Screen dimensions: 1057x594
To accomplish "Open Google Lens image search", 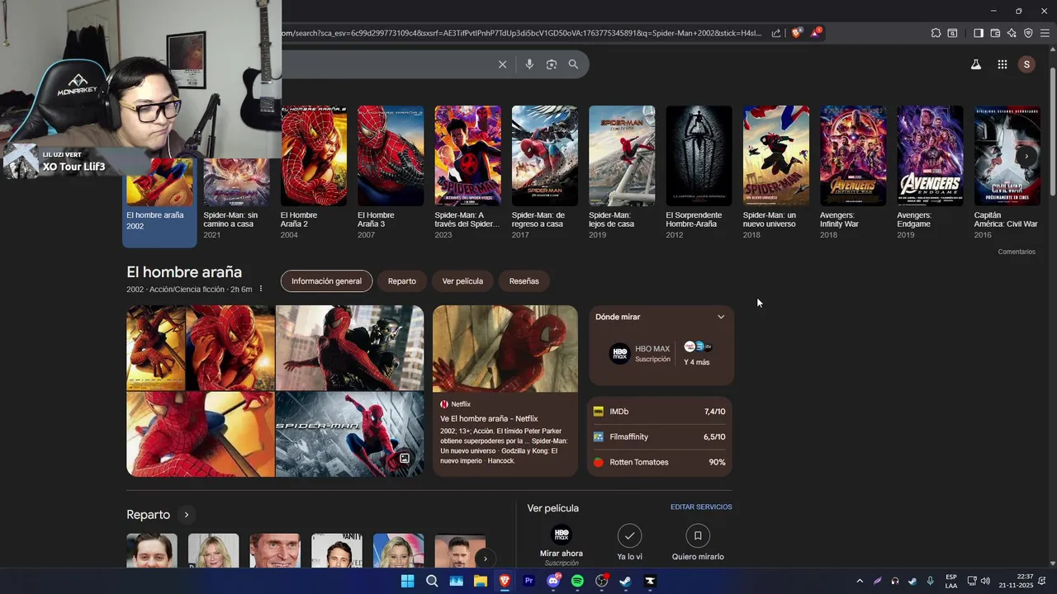I will (552, 64).
